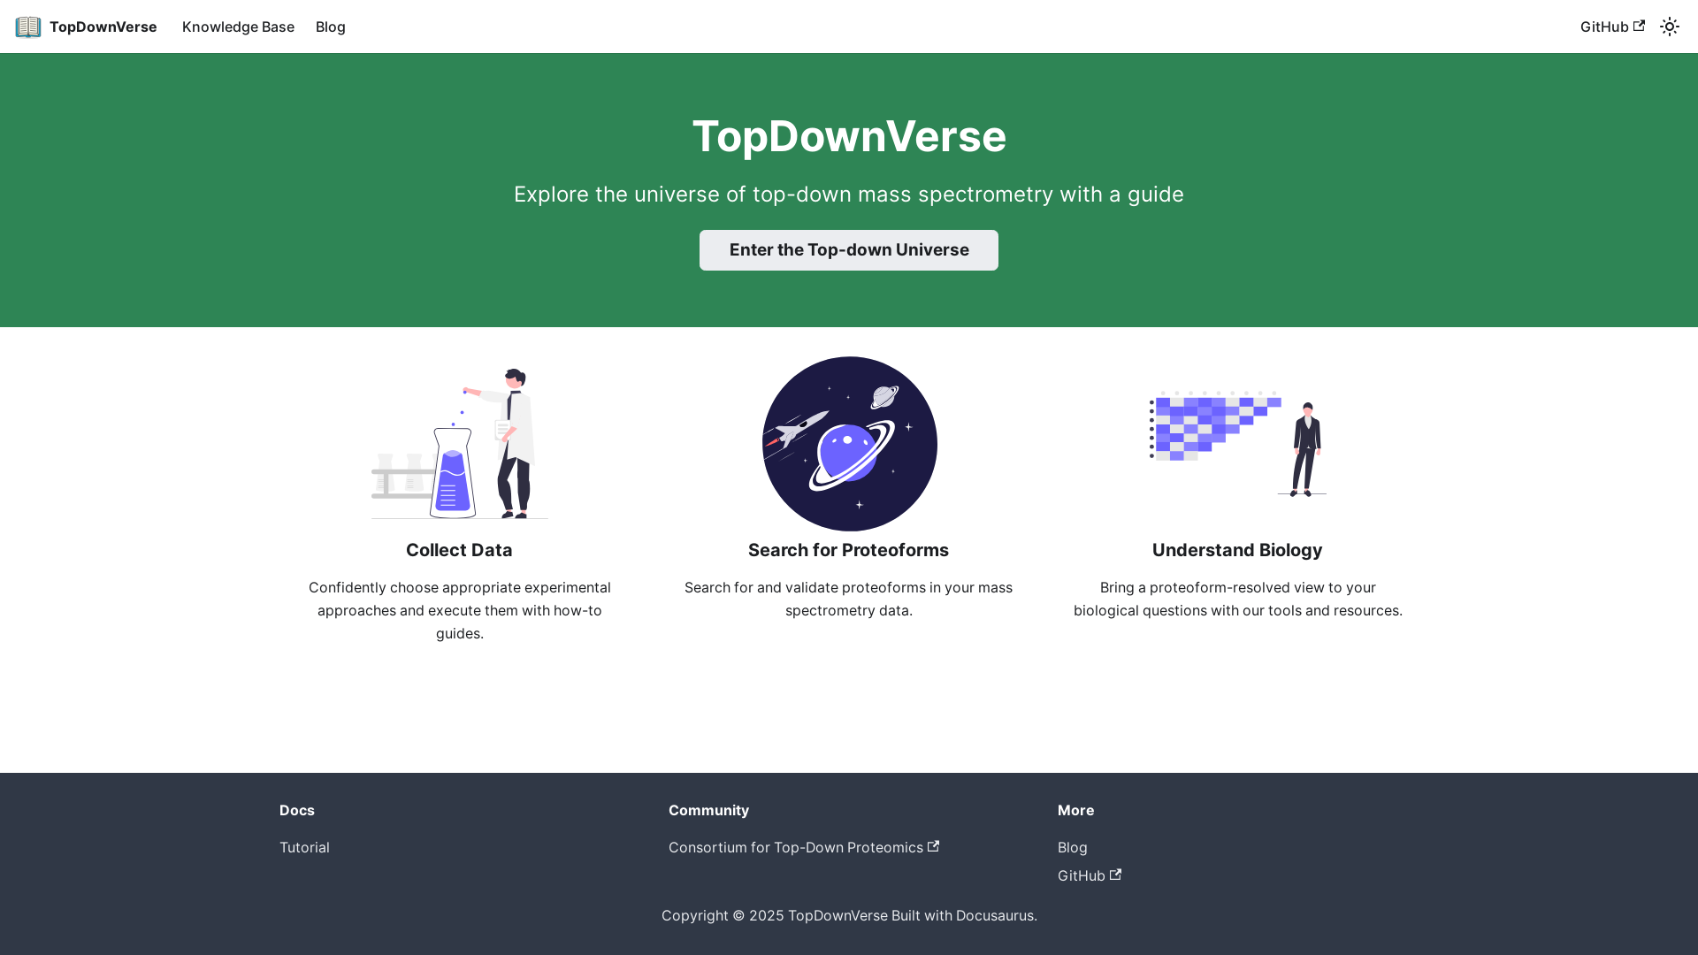The height and width of the screenshot is (955, 1698).
Task: Click the Enter the Top-down Universe button
Action: tap(849, 250)
